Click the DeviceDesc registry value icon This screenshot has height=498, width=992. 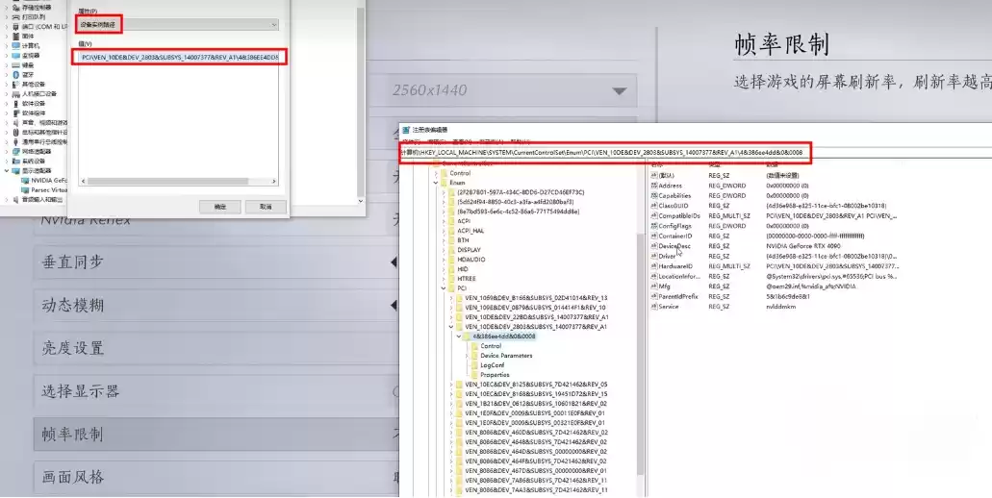[x=654, y=246]
